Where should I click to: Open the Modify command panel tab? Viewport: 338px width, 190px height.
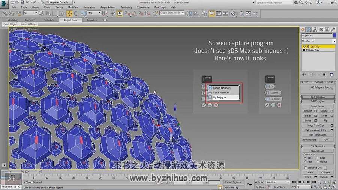pos(309,30)
